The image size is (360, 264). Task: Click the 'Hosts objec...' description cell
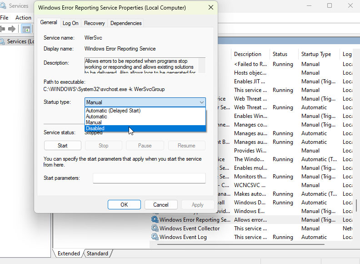(x=250, y=73)
